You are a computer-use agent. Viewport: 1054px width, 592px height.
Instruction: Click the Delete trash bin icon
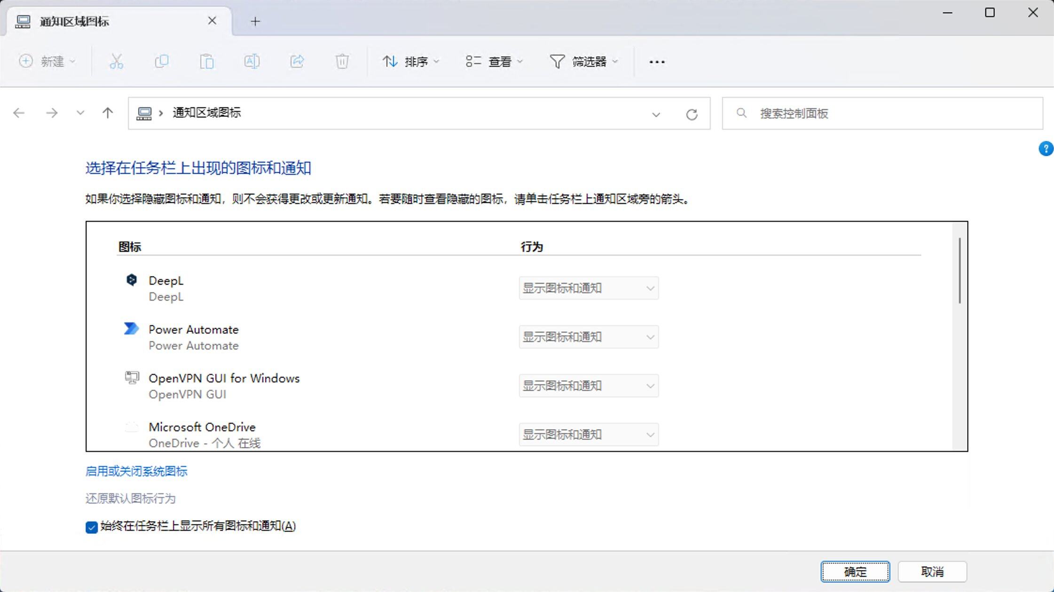click(342, 62)
